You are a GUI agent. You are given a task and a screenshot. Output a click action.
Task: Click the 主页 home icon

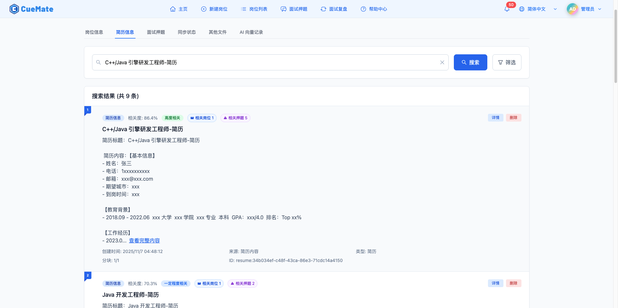(x=172, y=9)
